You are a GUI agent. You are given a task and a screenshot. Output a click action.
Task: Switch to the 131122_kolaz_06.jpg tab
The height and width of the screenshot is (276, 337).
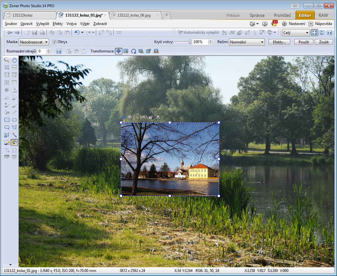[134, 15]
